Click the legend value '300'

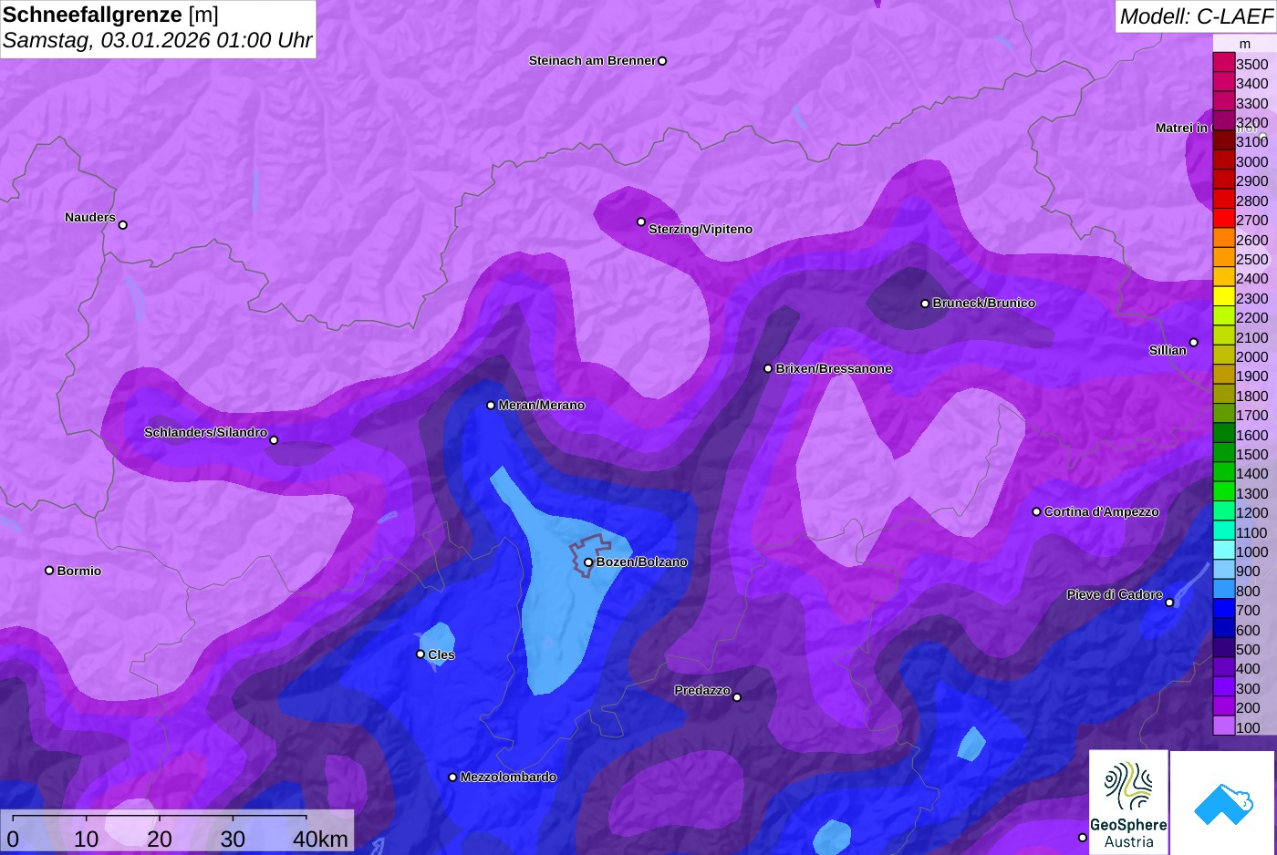coord(1248,688)
